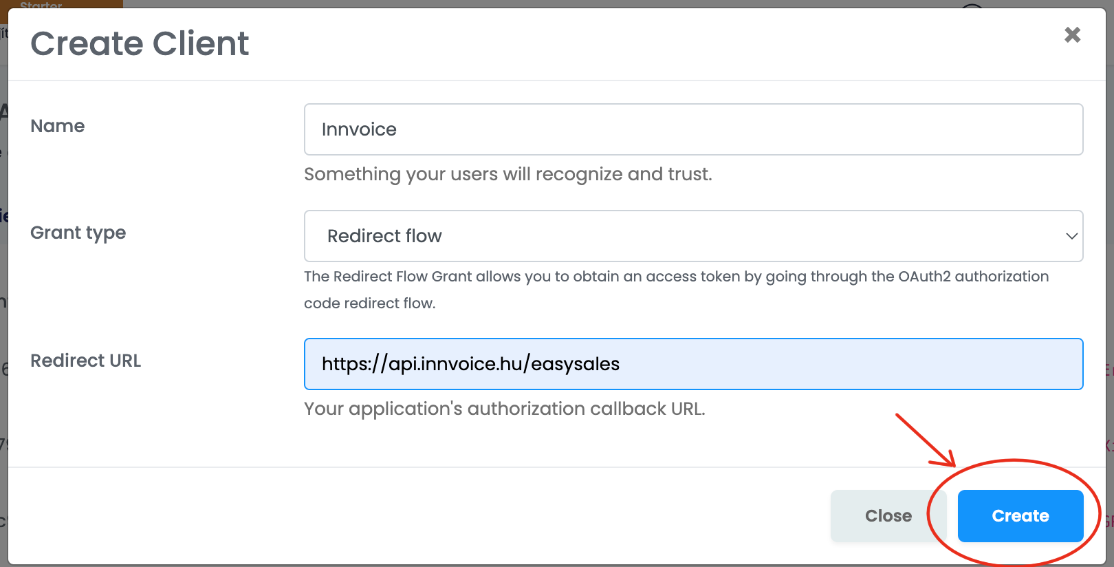The width and height of the screenshot is (1114, 567).
Task: Click the word Innvoice in Name box
Action: click(359, 129)
